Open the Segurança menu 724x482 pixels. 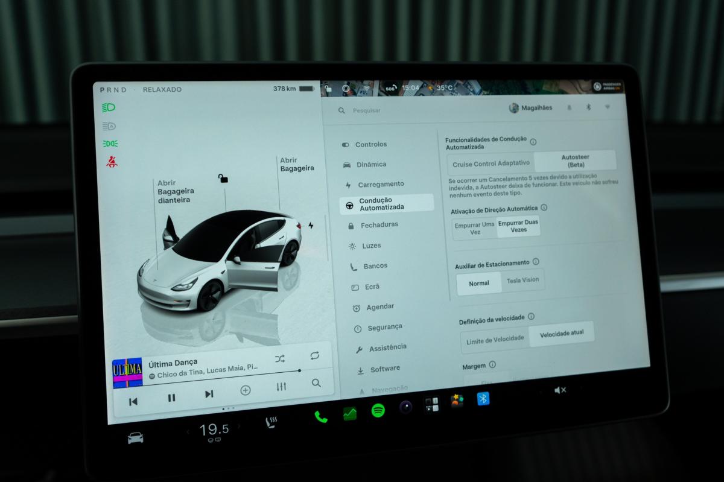(x=378, y=328)
